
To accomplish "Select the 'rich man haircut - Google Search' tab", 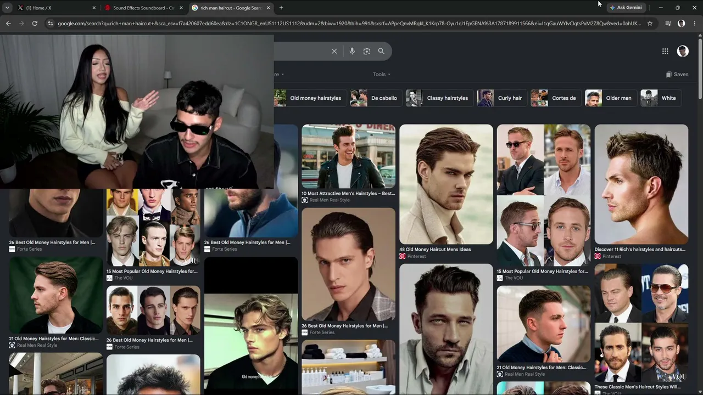I will (231, 8).
